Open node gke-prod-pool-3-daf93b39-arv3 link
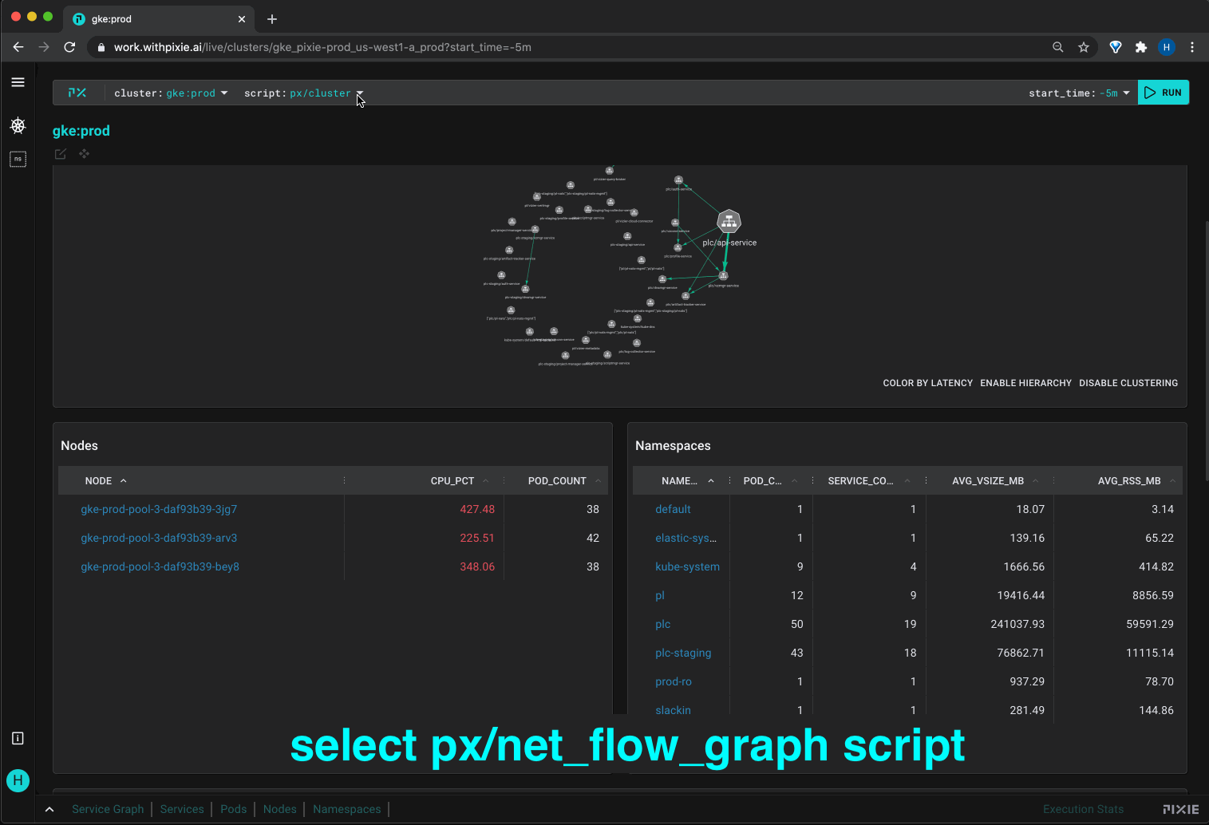Image resolution: width=1209 pixels, height=825 pixels. (x=159, y=538)
